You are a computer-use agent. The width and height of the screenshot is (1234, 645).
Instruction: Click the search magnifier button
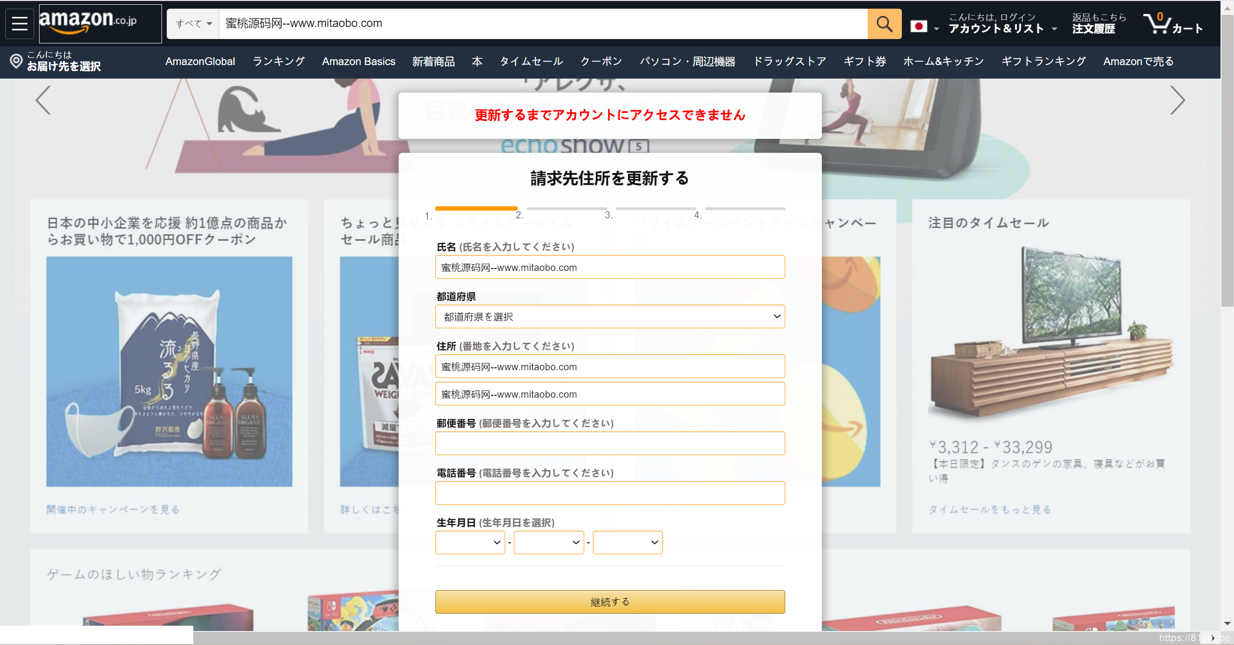click(x=884, y=23)
